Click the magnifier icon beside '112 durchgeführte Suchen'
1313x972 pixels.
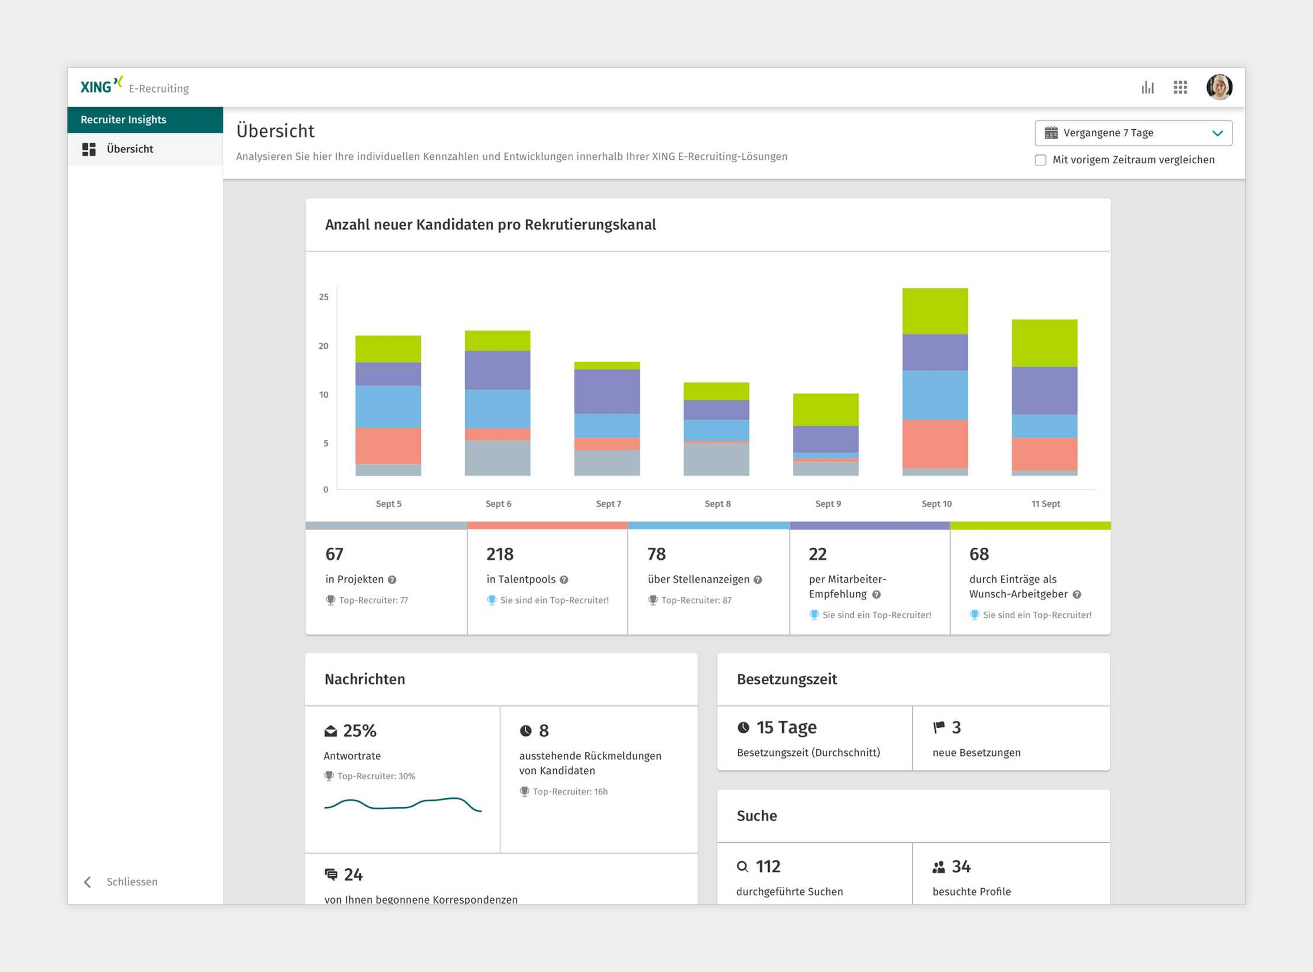pos(743,866)
